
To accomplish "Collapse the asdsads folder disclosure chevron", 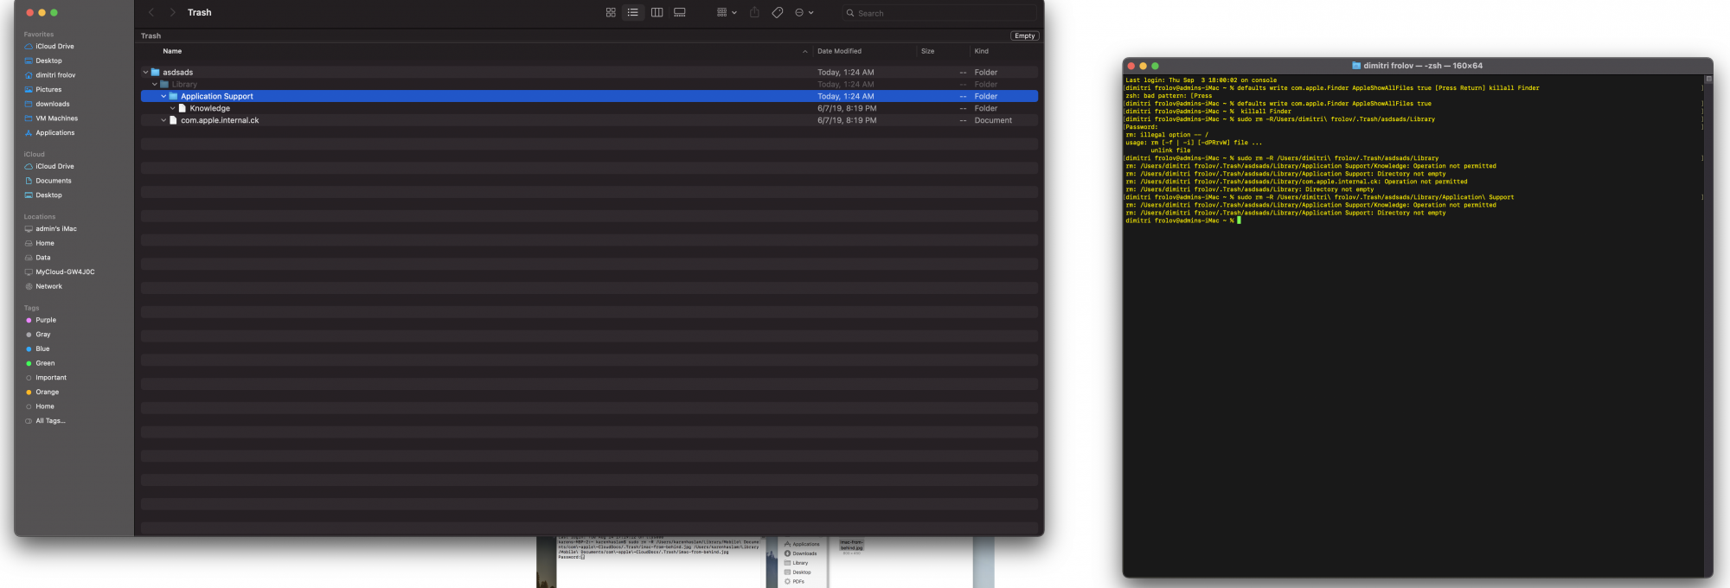I will pos(145,73).
